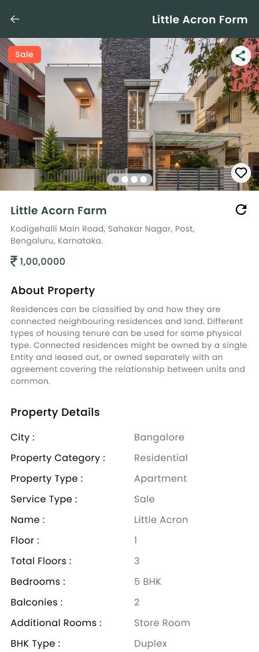Screen dimensions: 259x652
Task: Jump to the fourth carousel dot
Action: tap(143, 180)
